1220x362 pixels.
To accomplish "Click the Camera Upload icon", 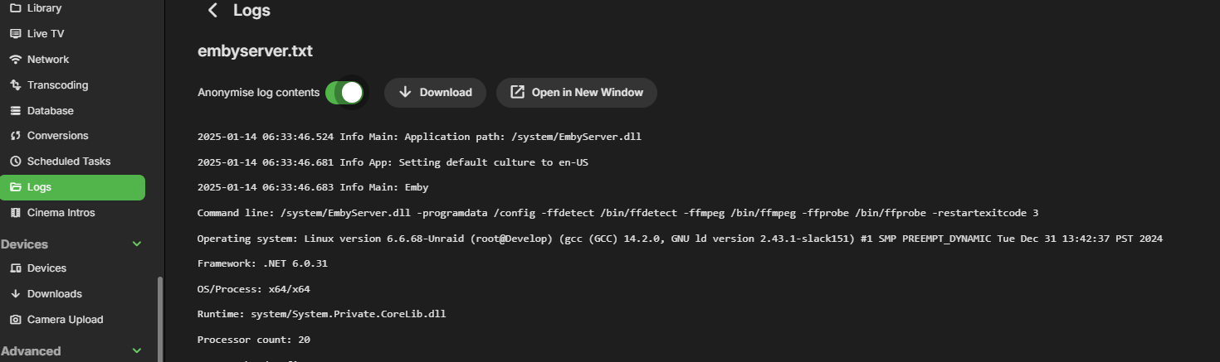I will click(x=15, y=320).
